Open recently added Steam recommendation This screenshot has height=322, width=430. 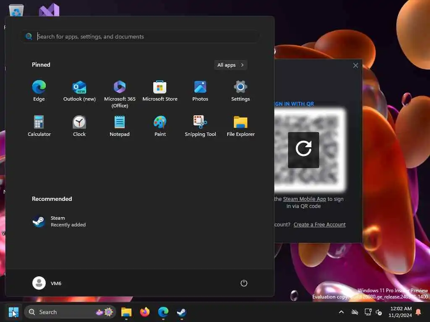pos(59,221)
